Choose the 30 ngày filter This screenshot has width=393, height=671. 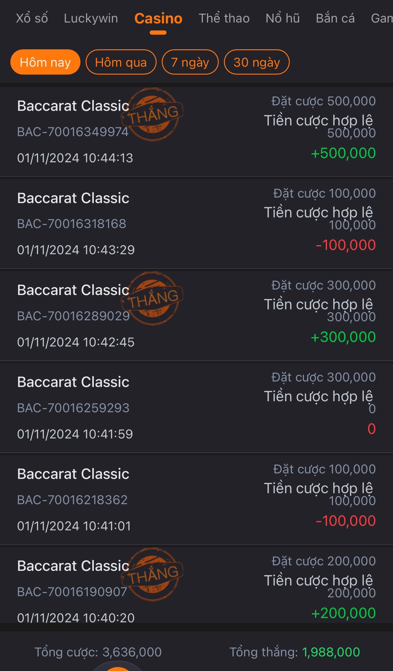point(257,62)
